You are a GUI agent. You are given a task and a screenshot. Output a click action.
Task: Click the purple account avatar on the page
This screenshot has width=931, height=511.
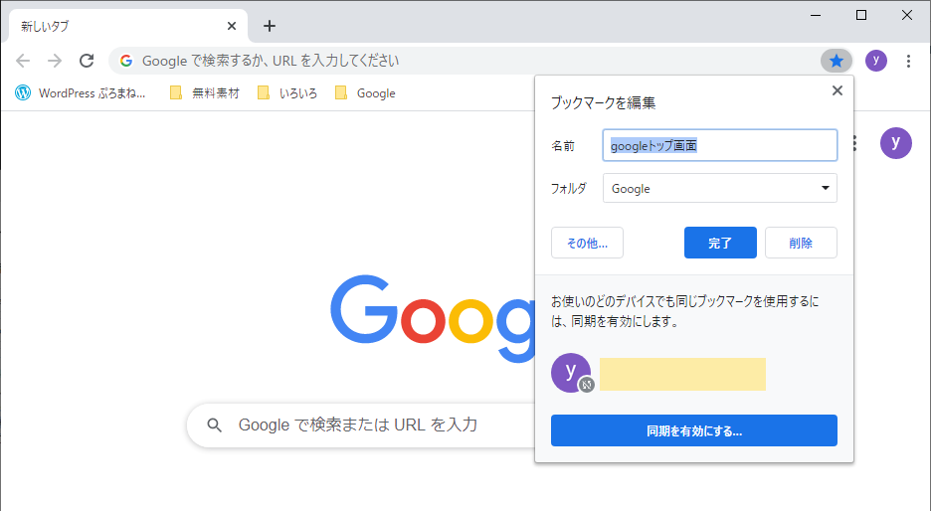[895, 143]
